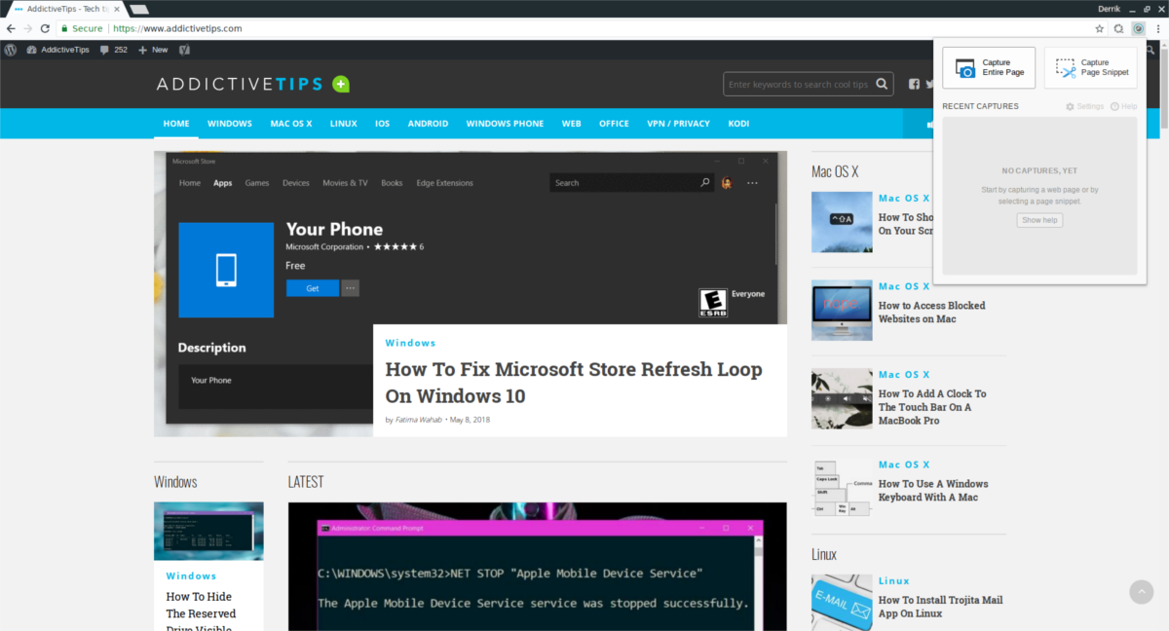Open the 252 comments bubble in admin bar

point(114,50)
